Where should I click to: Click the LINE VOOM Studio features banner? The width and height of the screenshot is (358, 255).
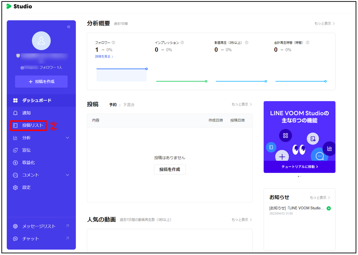[x=299, y=137]
